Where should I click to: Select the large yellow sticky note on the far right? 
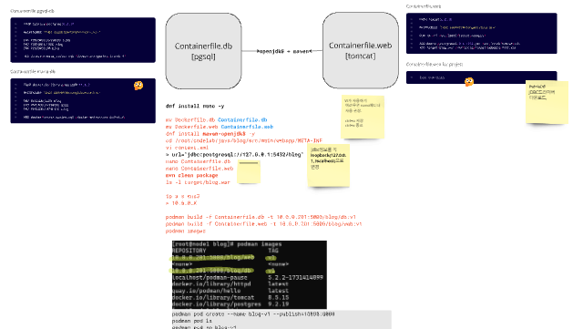547,102
